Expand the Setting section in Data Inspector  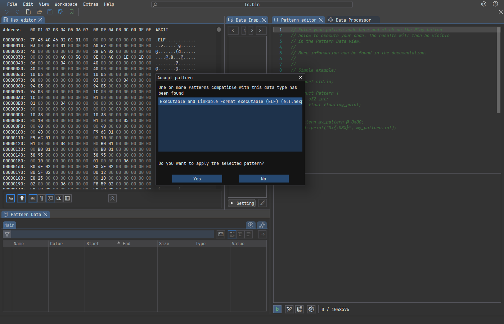[242, 203]
